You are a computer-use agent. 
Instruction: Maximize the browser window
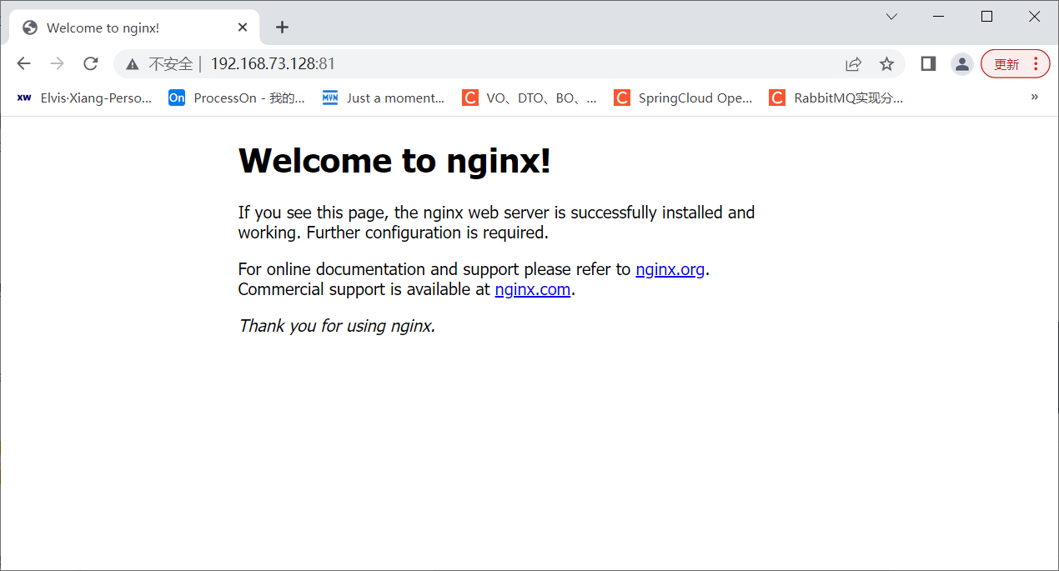[986, 17]
